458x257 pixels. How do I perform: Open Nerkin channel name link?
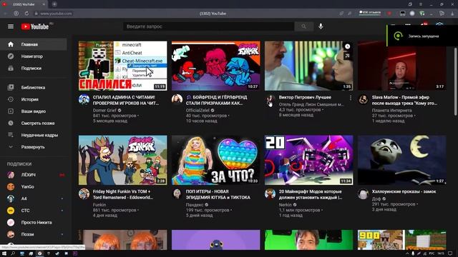pos(285,205)
